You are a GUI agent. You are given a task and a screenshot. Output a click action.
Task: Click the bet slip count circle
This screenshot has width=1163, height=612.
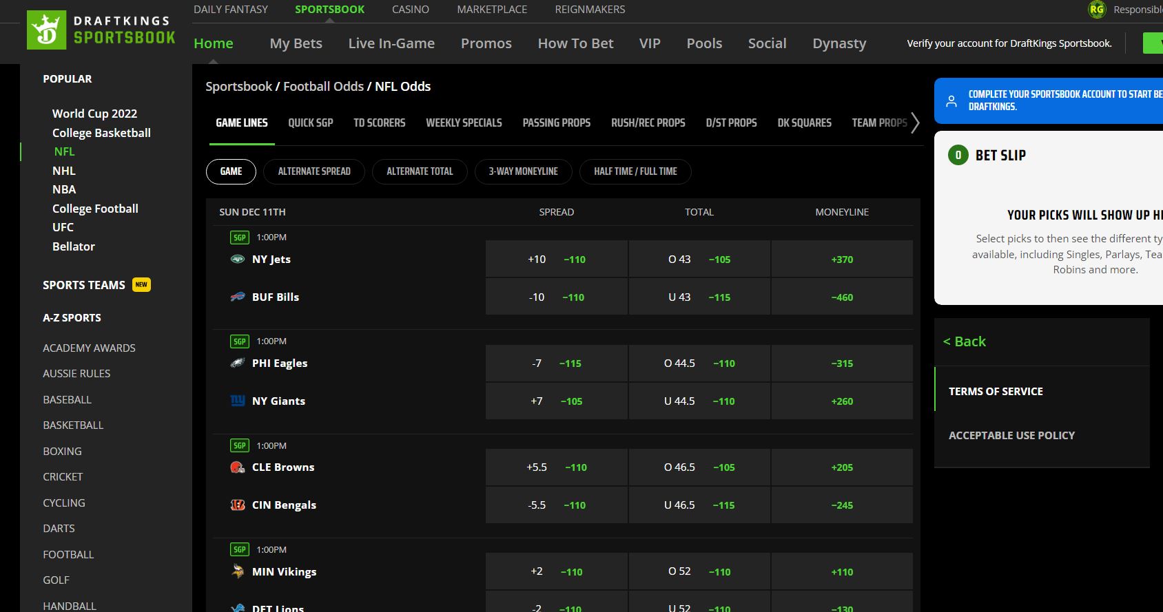pos(958,156)
